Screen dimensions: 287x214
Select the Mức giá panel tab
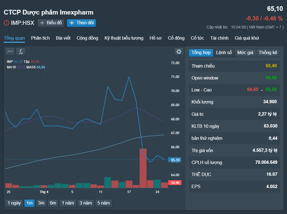pos(245,53)
